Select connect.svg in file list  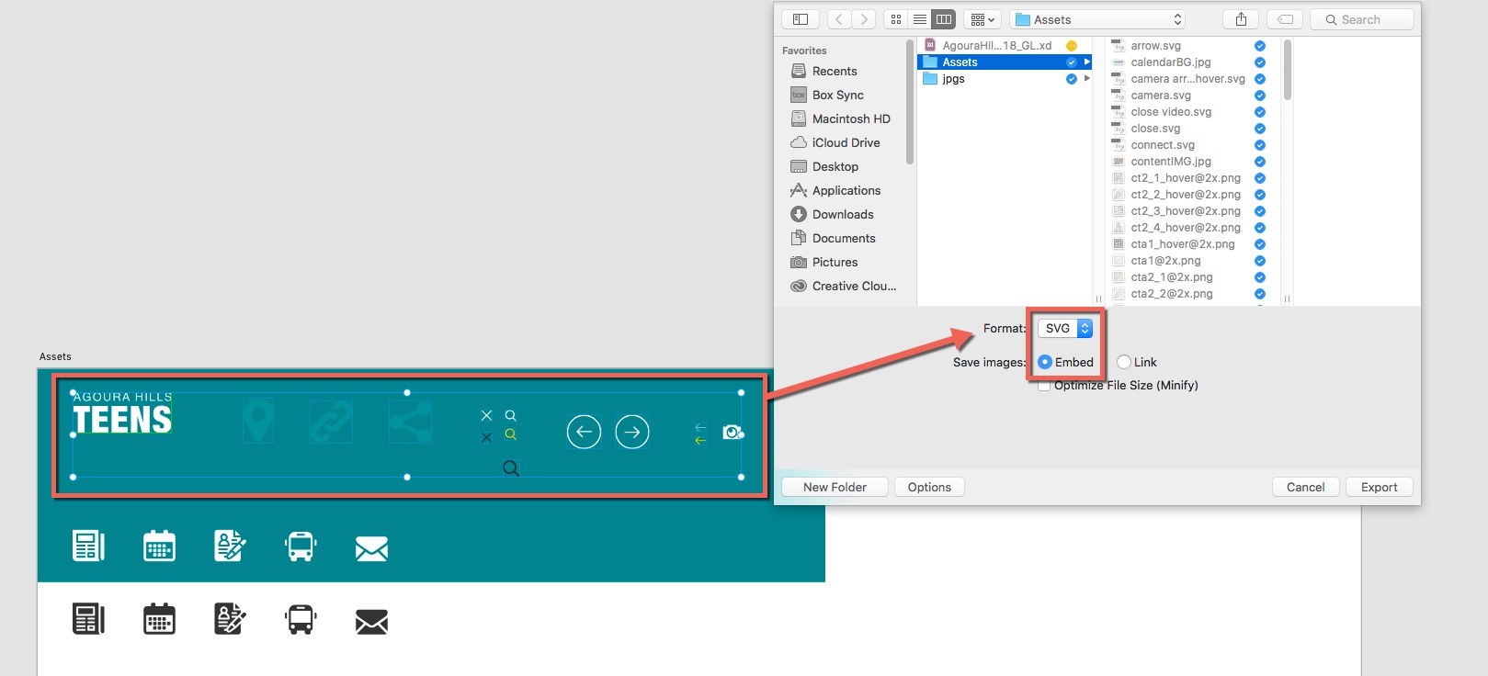point(1163,144)
